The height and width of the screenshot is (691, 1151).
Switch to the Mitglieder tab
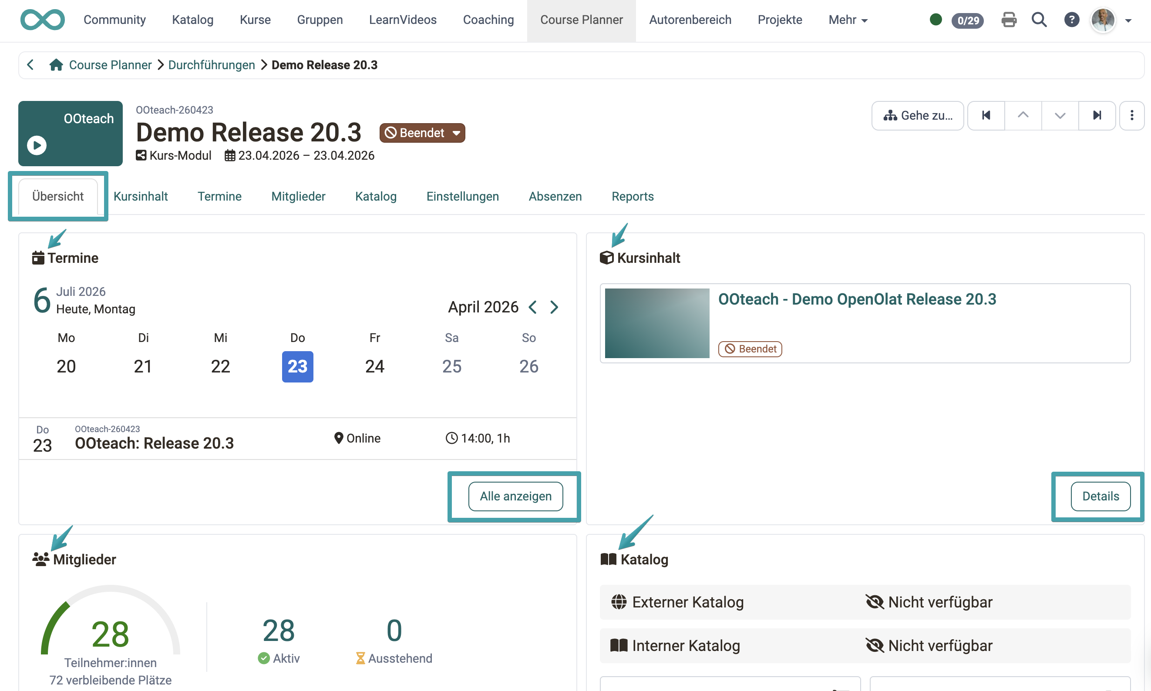coord(298,197)
